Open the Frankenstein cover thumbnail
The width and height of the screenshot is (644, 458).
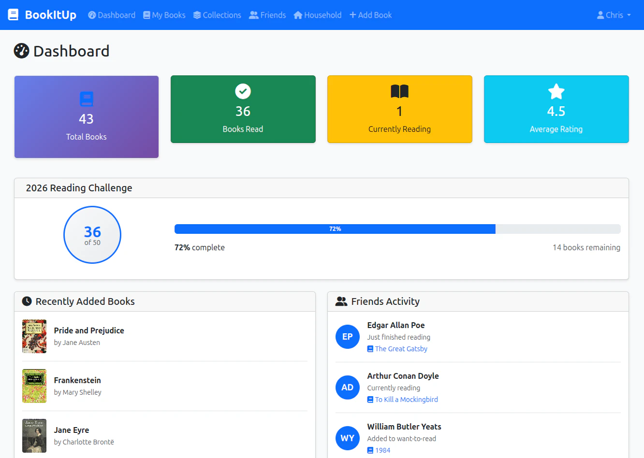pos(34,386)
